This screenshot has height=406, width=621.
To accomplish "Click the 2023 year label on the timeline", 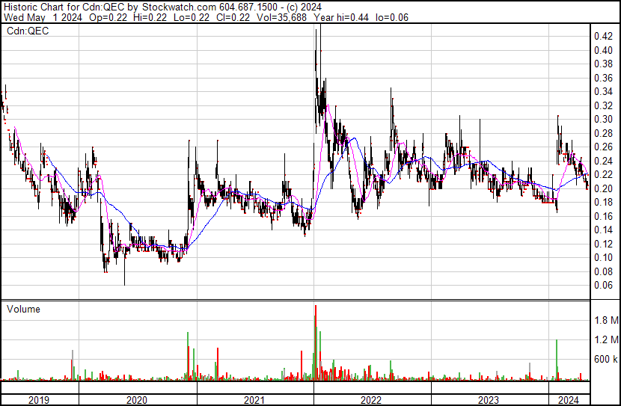I will [x=489, y=400].
